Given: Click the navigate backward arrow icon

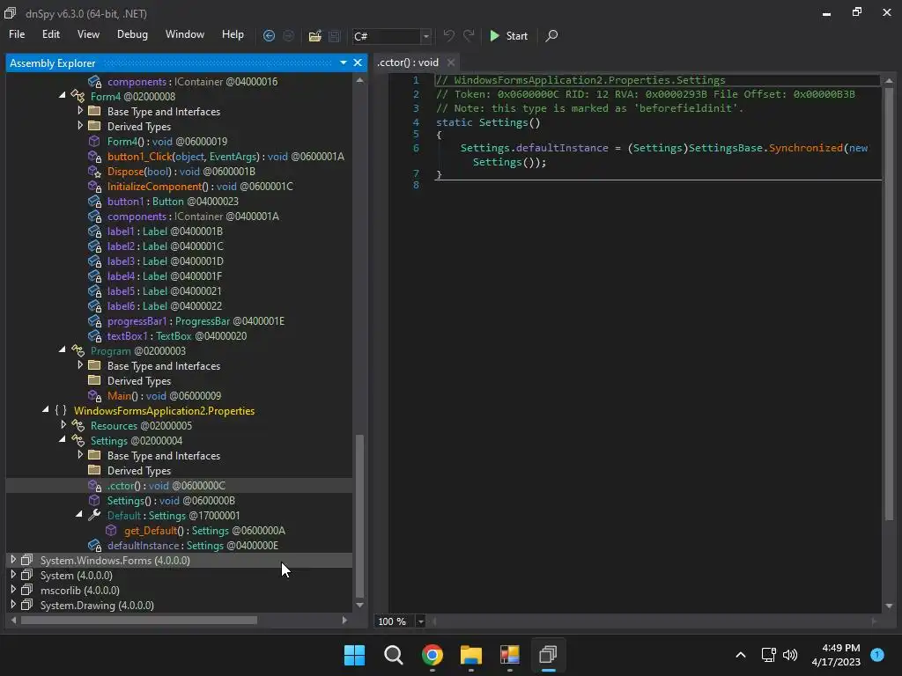Looking at the screenshot, I should [269, 35].
